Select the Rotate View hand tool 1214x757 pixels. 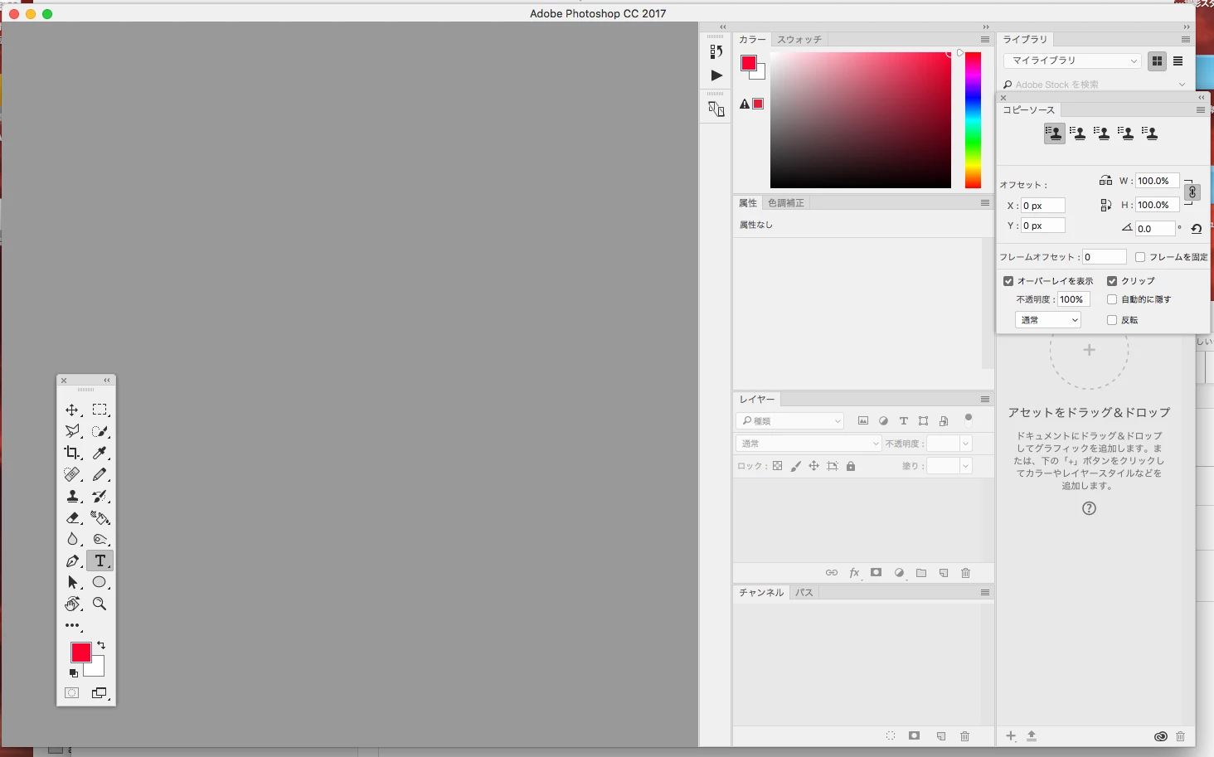[72, 604]
